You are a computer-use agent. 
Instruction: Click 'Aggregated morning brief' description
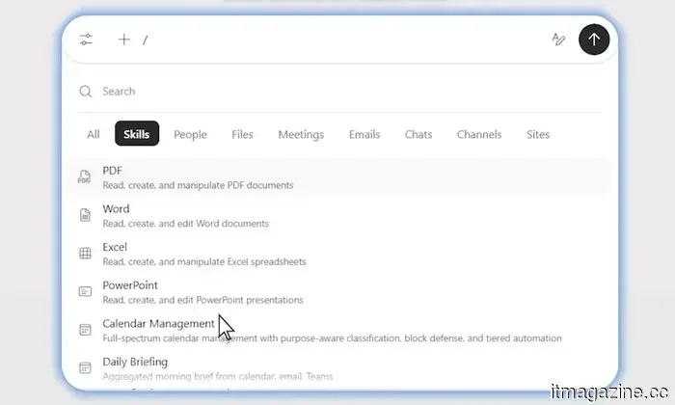[x=217, y=377]
